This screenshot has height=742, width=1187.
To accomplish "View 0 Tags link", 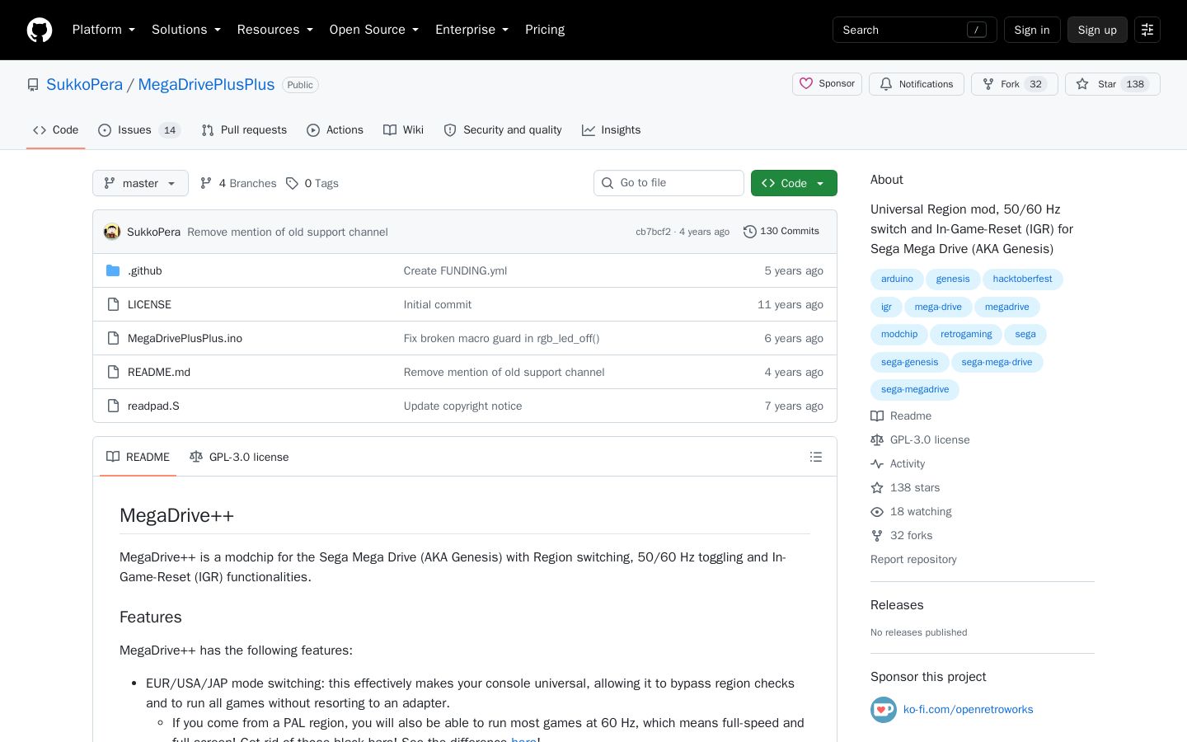I will tap(312, 183).
